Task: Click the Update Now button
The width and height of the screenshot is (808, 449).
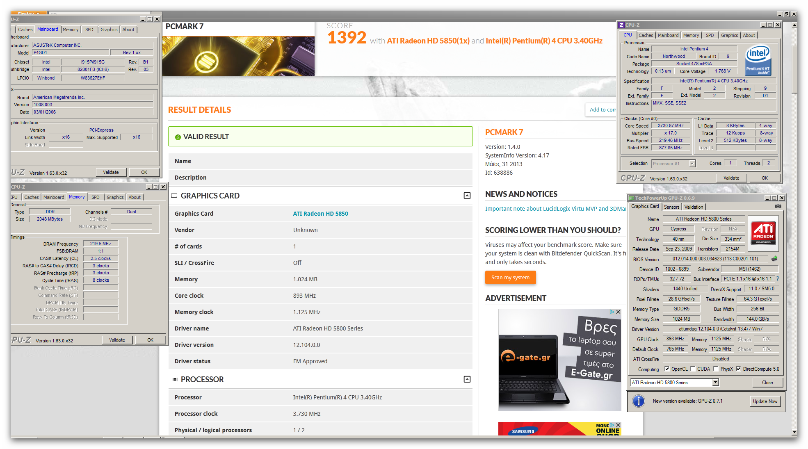Action: (765, 401)
